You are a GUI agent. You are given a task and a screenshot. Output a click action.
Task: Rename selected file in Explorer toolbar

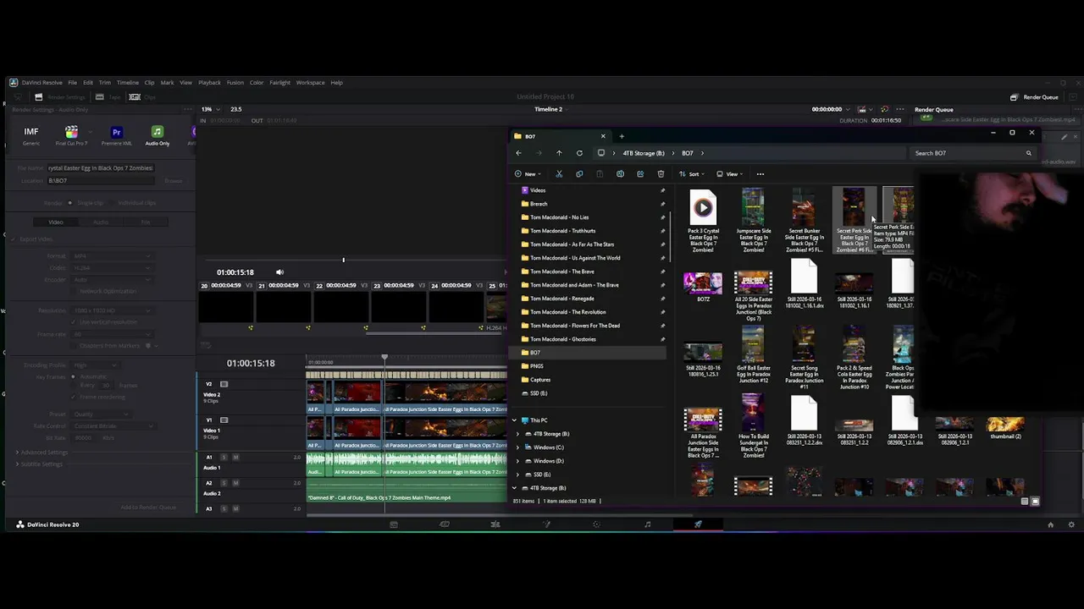[x=620, y=174]
